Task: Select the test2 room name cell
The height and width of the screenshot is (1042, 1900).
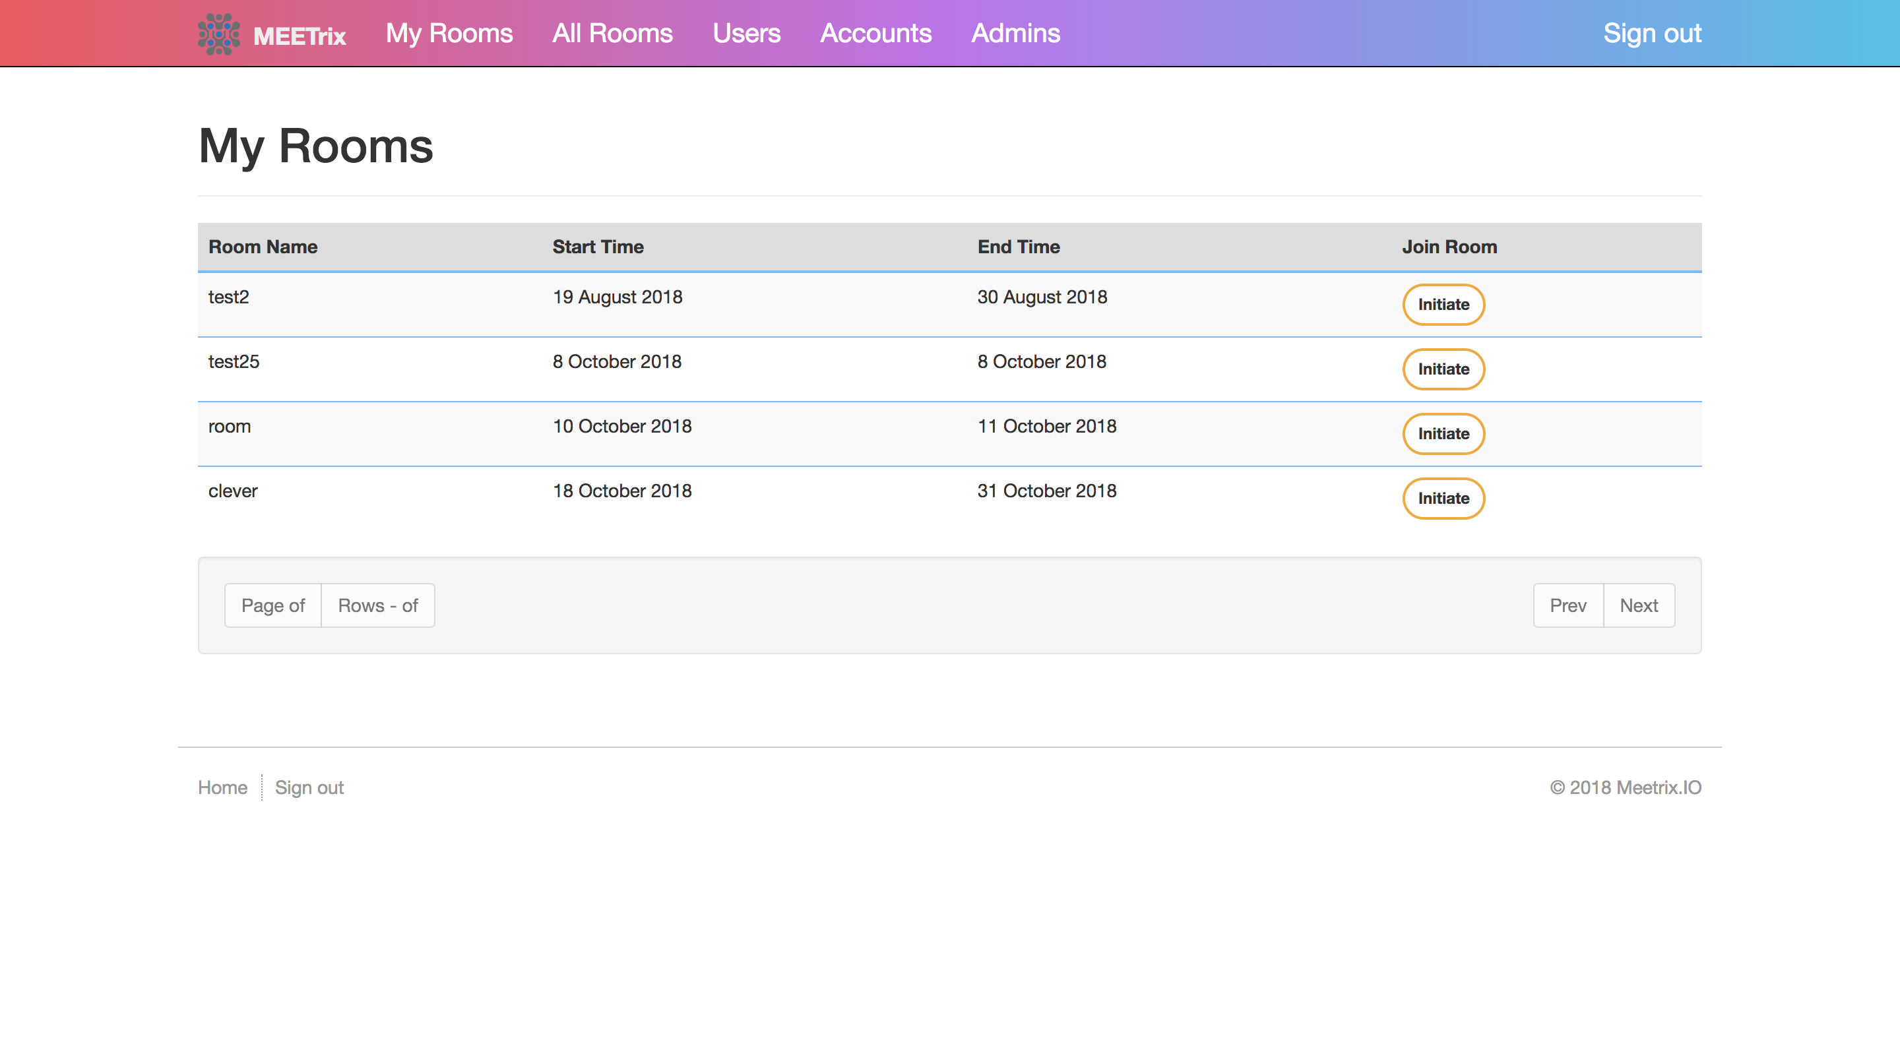Action: (x=229, y=297)
